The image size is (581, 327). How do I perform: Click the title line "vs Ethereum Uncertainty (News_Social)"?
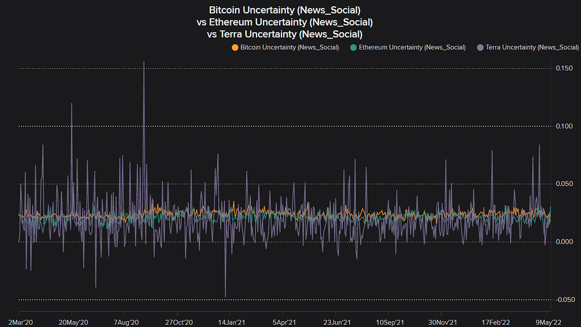(285, 22)
